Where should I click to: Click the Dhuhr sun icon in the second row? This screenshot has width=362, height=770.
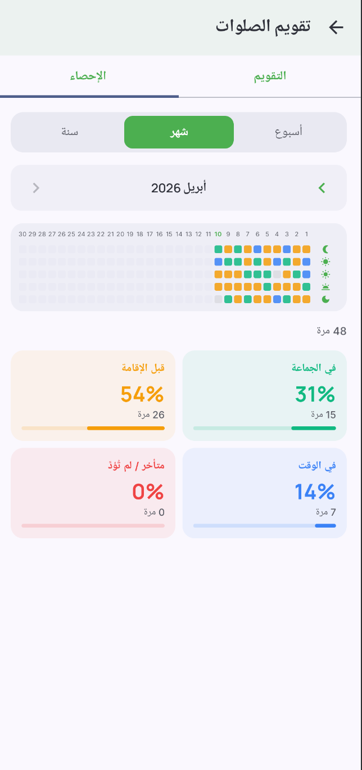coord(325,262)
